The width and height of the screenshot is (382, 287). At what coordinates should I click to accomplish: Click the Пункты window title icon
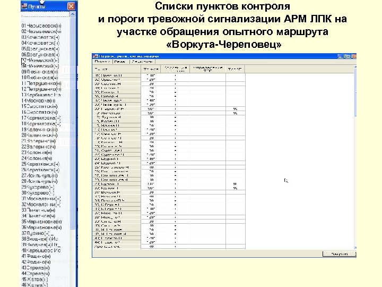pos(24,6)
